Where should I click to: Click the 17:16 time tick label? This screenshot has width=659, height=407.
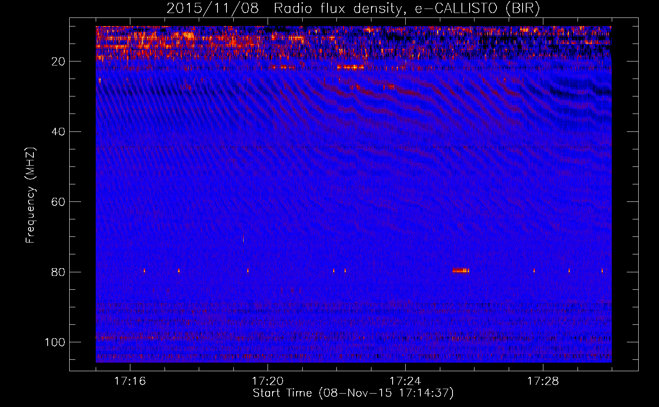click(x=130, y=381)
